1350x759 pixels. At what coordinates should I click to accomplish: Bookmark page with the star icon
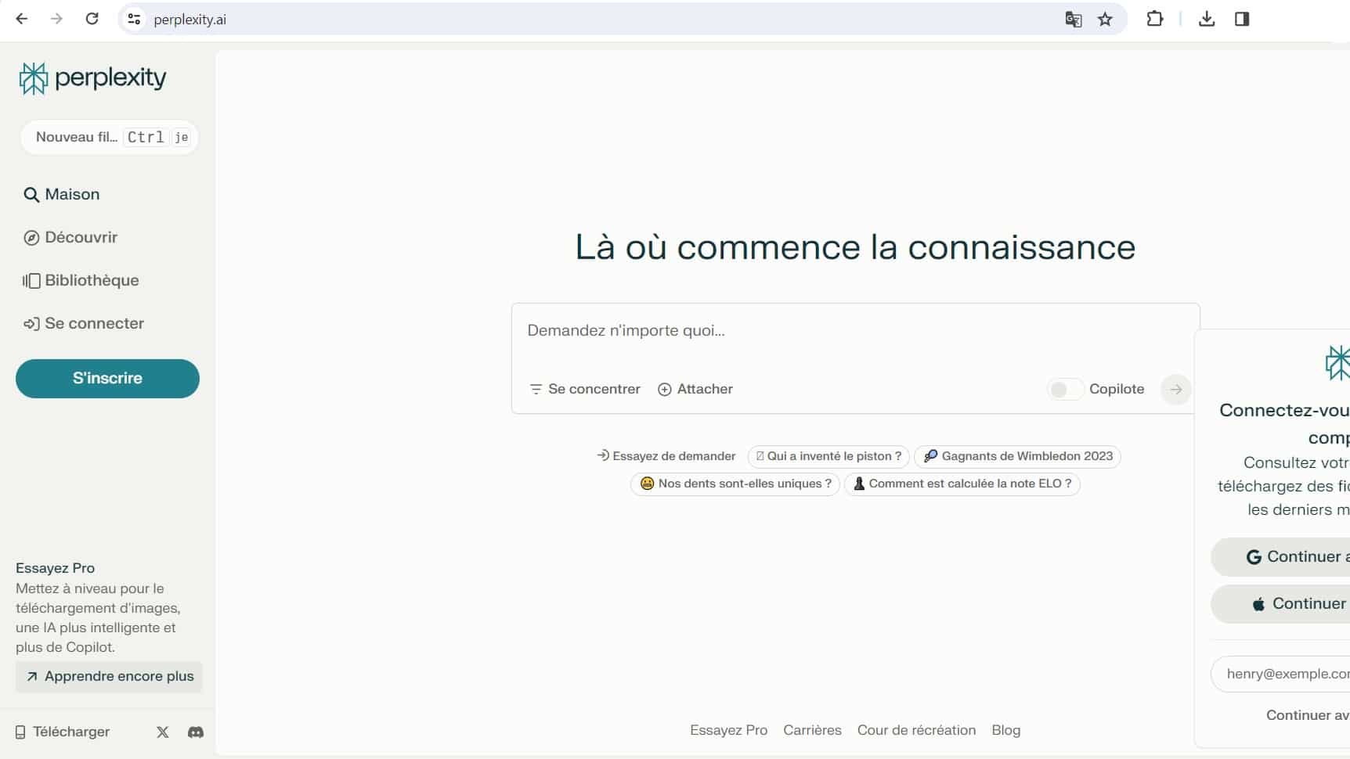click(x=1105, y=20)
